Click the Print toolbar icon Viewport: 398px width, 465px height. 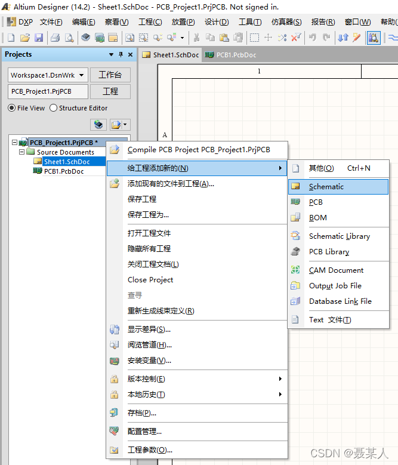pos(55,38)
